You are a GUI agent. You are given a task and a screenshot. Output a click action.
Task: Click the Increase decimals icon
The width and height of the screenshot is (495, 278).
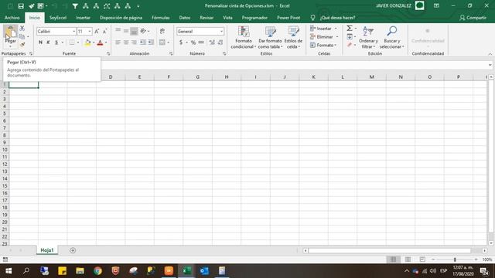(212, 42)
